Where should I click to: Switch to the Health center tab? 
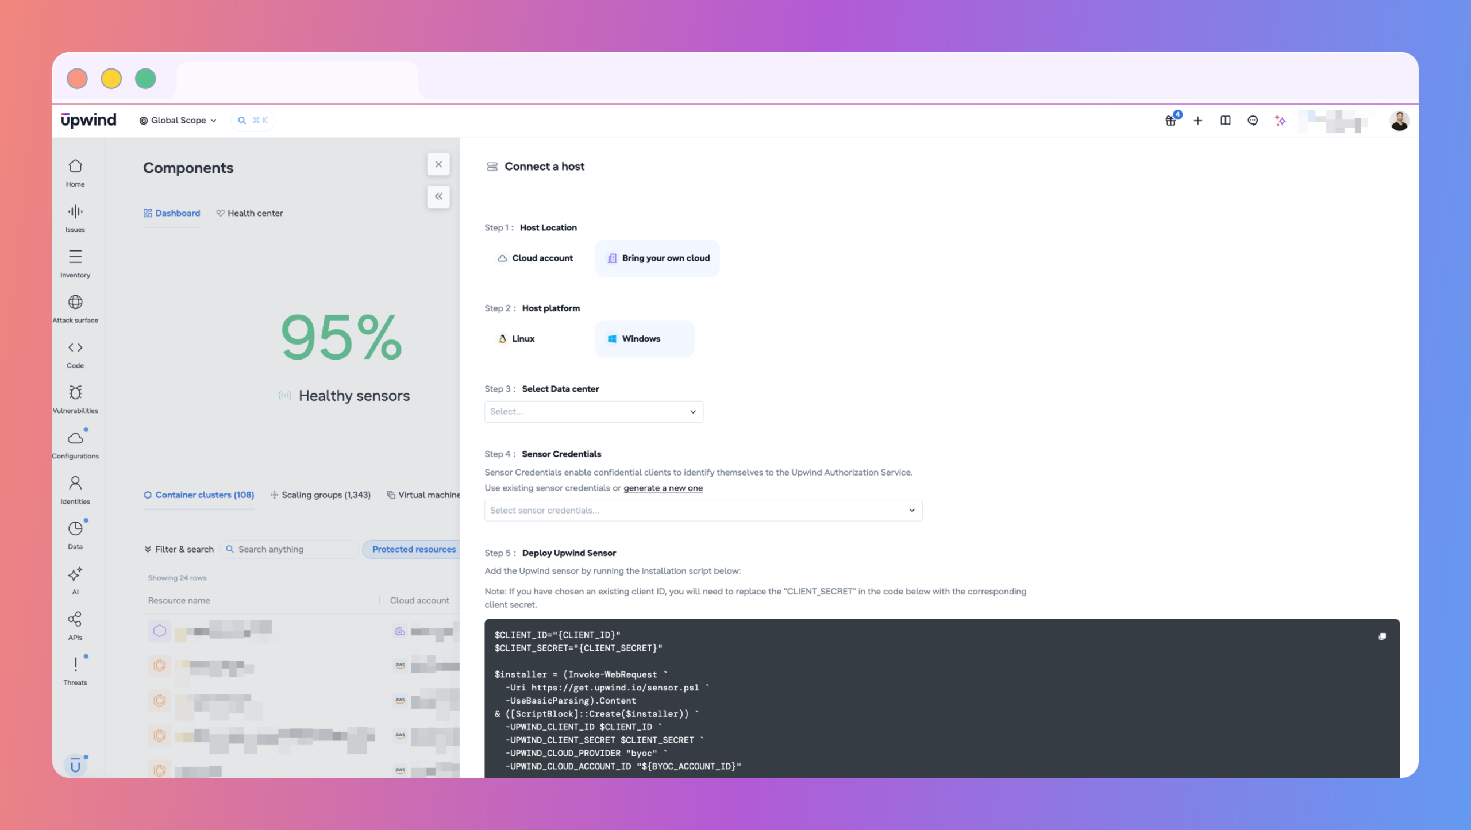pos(250,213)
